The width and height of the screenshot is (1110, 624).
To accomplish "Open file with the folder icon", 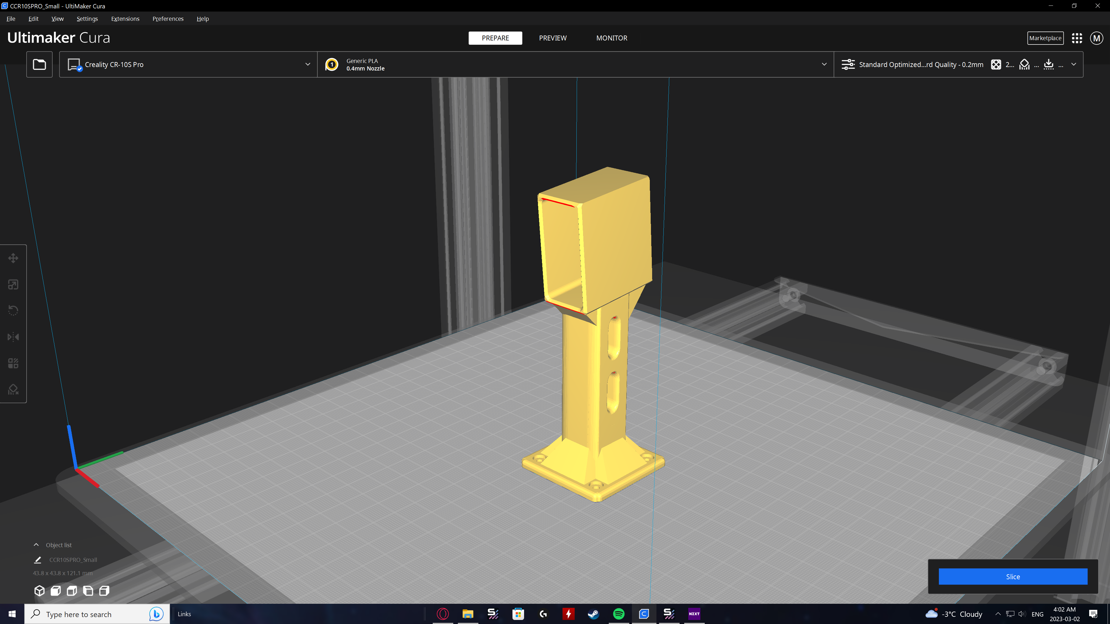I will tap(39, 65).
